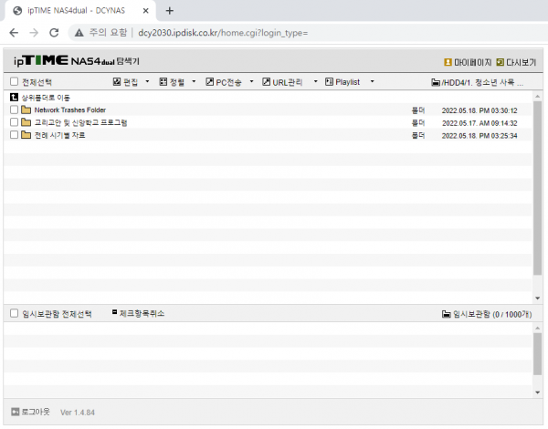Click the current path folder icon /HDD4
The image size is (548, 429).
[x=436, y=82]
